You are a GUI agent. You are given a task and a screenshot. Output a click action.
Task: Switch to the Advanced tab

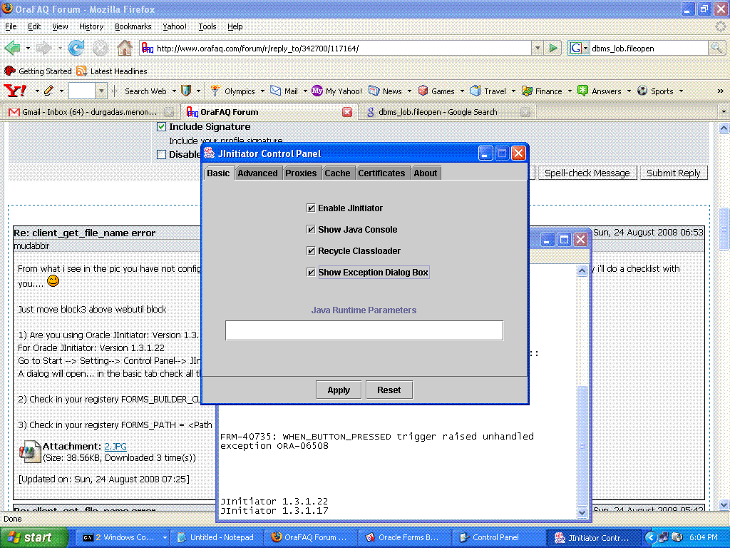(257, 173)
